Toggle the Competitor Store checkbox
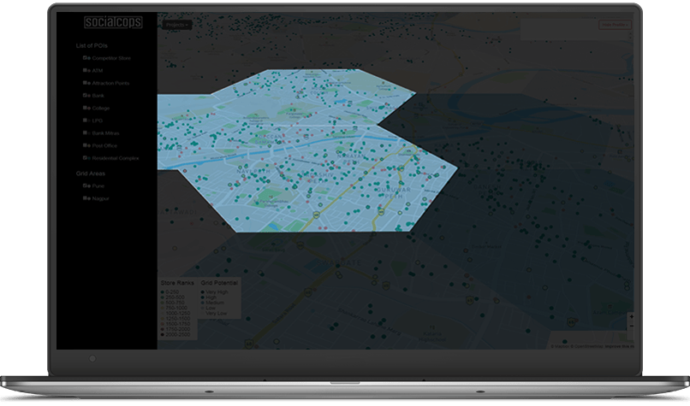 86,58
